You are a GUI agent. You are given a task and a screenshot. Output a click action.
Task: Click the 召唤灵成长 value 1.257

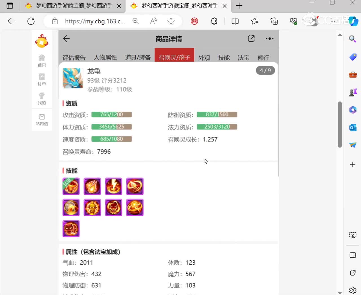[210, 139]
